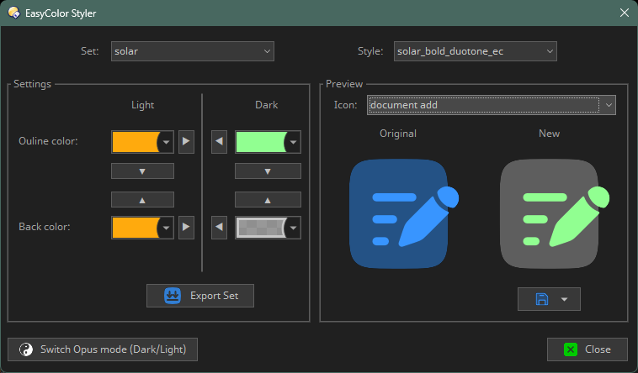The image size is (638, 373).
Task: Click the Dark column heading
Action: pos(267,105)
